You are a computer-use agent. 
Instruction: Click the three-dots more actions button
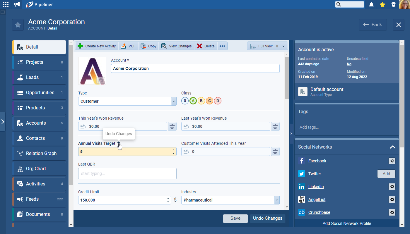tap(222, 46)
